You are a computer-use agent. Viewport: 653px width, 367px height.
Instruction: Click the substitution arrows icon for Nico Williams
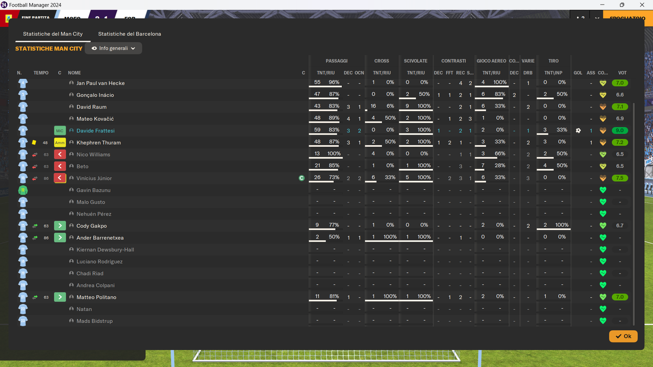35,154
